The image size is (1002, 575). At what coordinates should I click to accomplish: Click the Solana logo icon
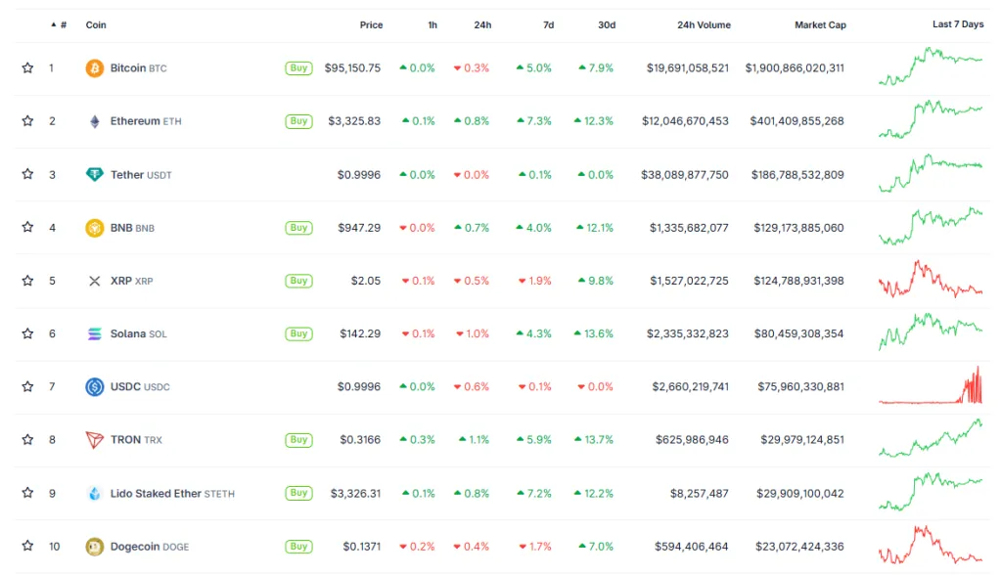tap(95, 333)
